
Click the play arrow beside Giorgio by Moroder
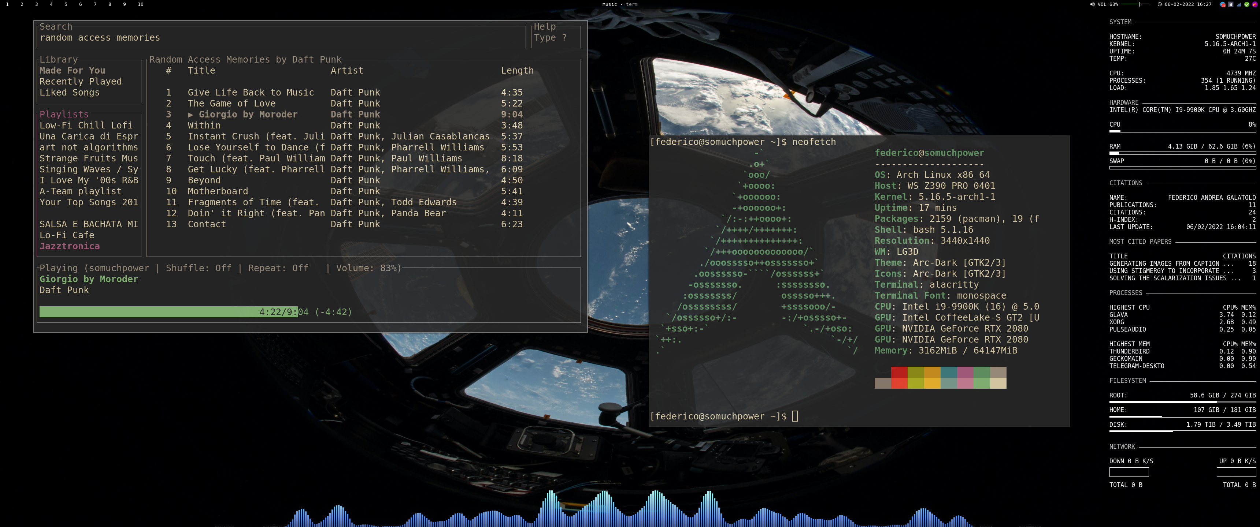[x=190, y=115]
